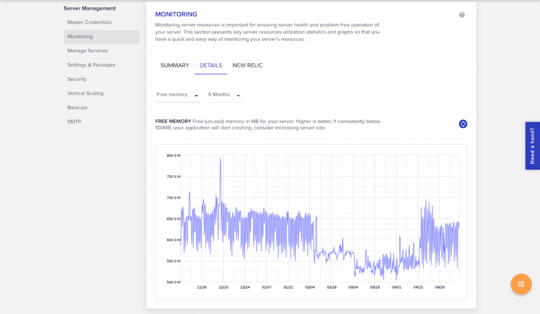Go to Master Credentials in sidebar
The height and width of the screenshot is (314, 540).
point(90,22)
